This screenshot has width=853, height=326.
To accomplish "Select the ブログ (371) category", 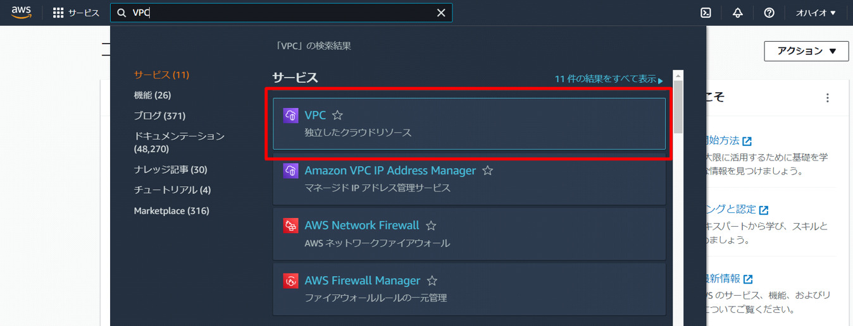I will pyautogui.click(x=159, y=116).
